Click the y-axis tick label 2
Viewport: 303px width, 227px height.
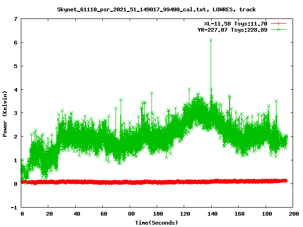[16, 137]
